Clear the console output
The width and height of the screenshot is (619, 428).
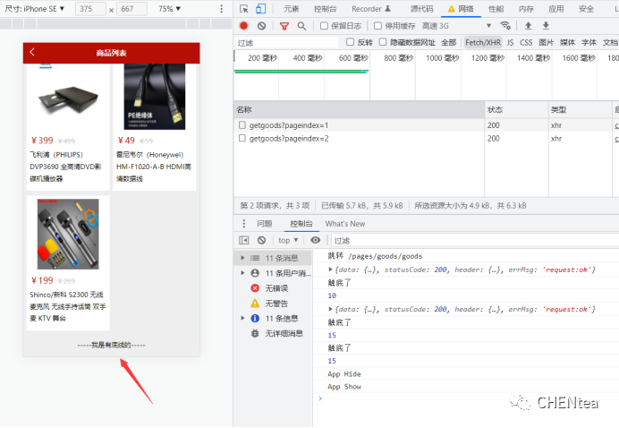click(x=261, y=240)
